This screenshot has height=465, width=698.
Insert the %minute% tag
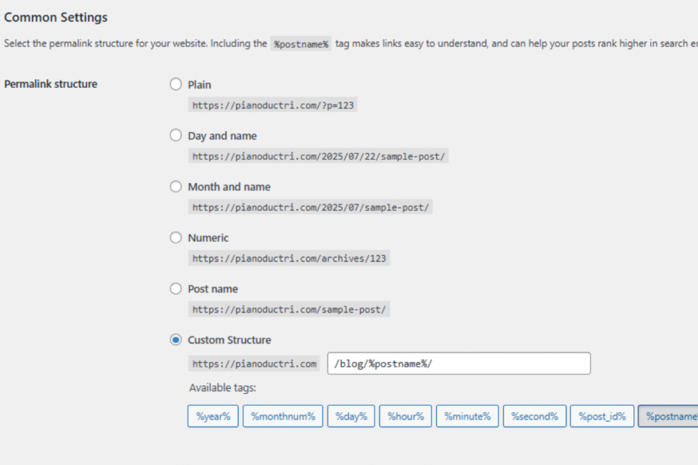[x=468, y=416]
